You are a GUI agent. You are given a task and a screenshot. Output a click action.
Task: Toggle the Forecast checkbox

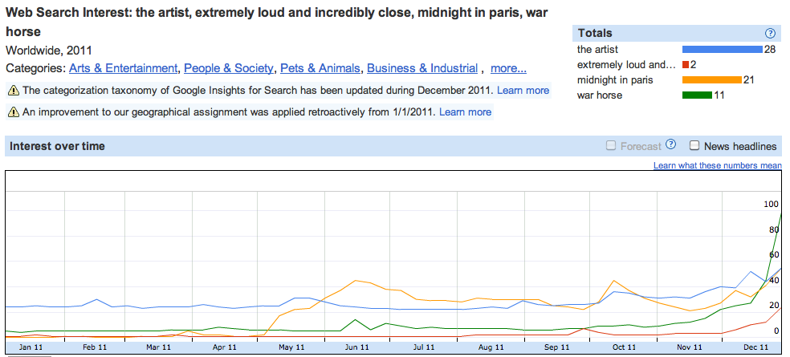coord(612,146)
